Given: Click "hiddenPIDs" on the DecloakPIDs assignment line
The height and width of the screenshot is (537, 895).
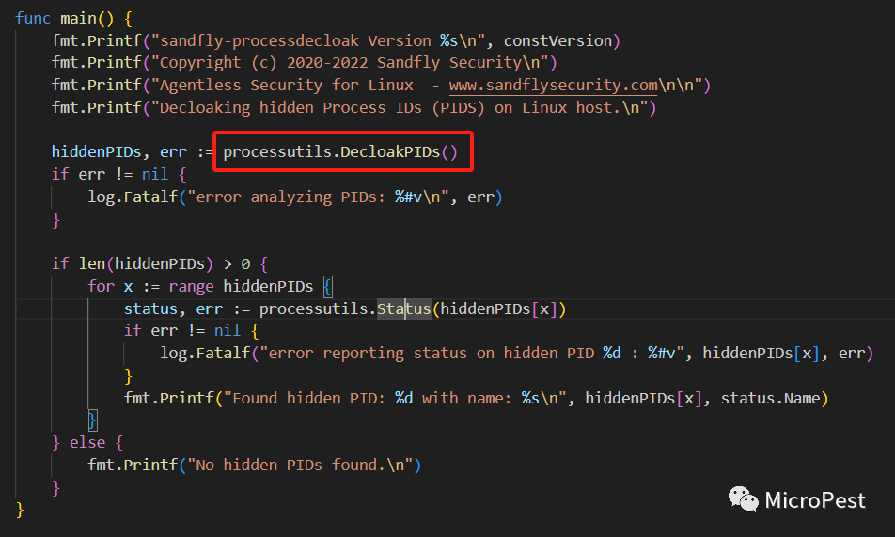Looking at the screenshot, I should [x=96, y=152].
